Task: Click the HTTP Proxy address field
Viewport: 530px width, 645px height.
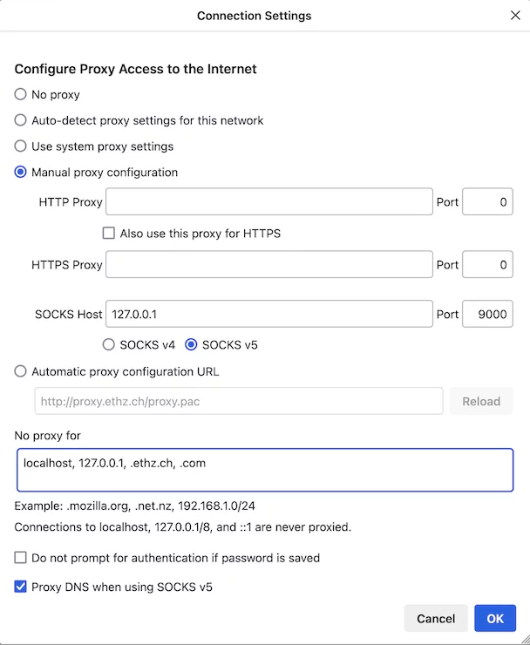Action: pyautogui.click(x=269, y=202)
